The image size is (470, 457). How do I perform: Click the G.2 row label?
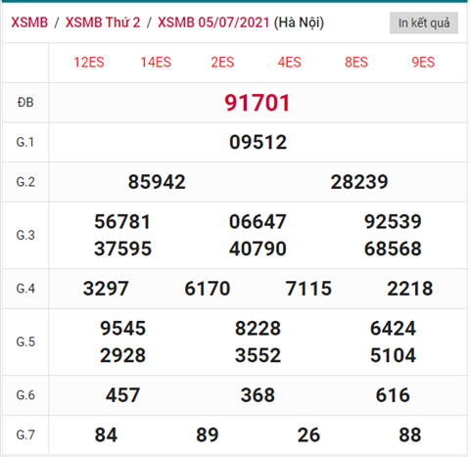click(25, 182)
